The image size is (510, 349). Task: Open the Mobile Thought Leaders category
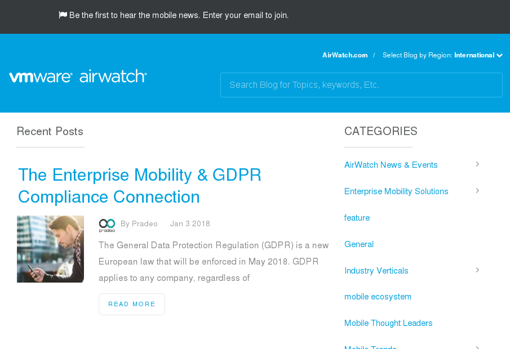[388, 323]
